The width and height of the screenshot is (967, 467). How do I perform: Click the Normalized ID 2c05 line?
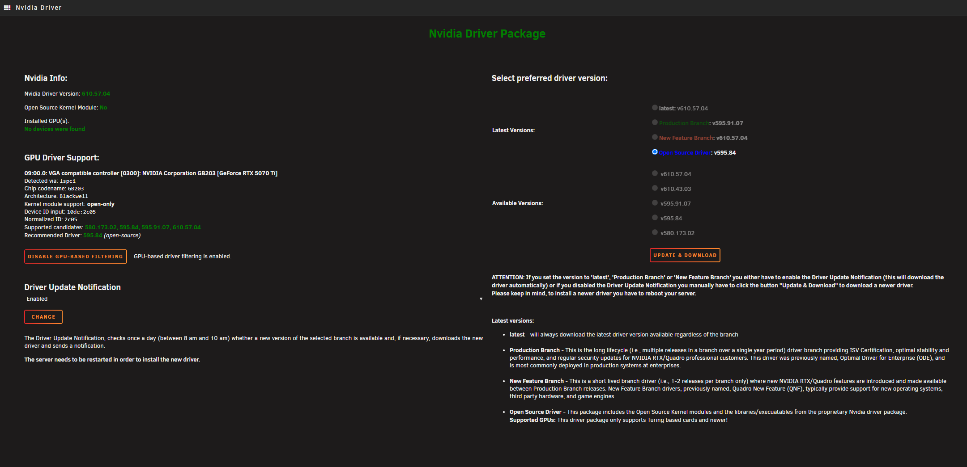click(x=51, y=219)
